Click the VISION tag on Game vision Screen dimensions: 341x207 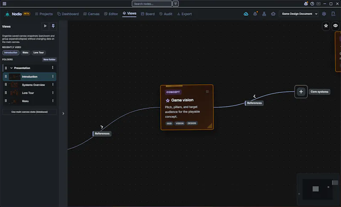click(x=179, y=124)
